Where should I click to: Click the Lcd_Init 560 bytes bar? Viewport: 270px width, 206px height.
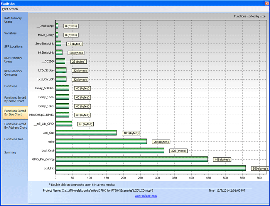point(151,168)
